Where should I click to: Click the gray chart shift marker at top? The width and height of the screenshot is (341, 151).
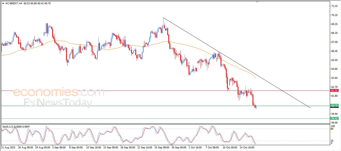257,2
